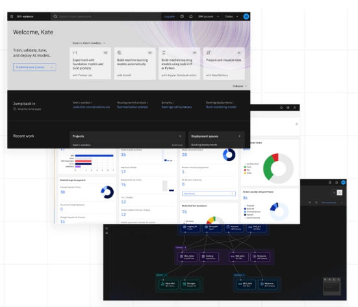Click the filter icon in the dark canvas toolbar
358x307 pixels.
coord(310,203)
